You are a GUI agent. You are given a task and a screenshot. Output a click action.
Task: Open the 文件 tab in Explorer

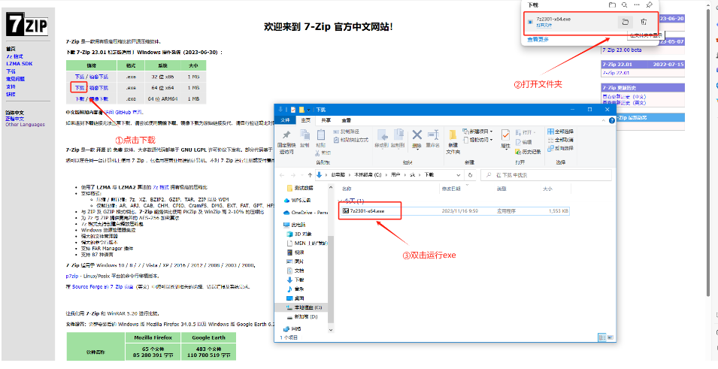(285, 120)
